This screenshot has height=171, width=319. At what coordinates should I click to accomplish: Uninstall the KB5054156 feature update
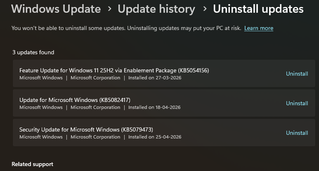[x=297, y=74]
